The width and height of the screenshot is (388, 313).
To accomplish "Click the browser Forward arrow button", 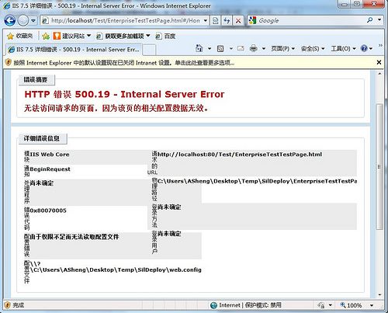I will click(23, 20).
